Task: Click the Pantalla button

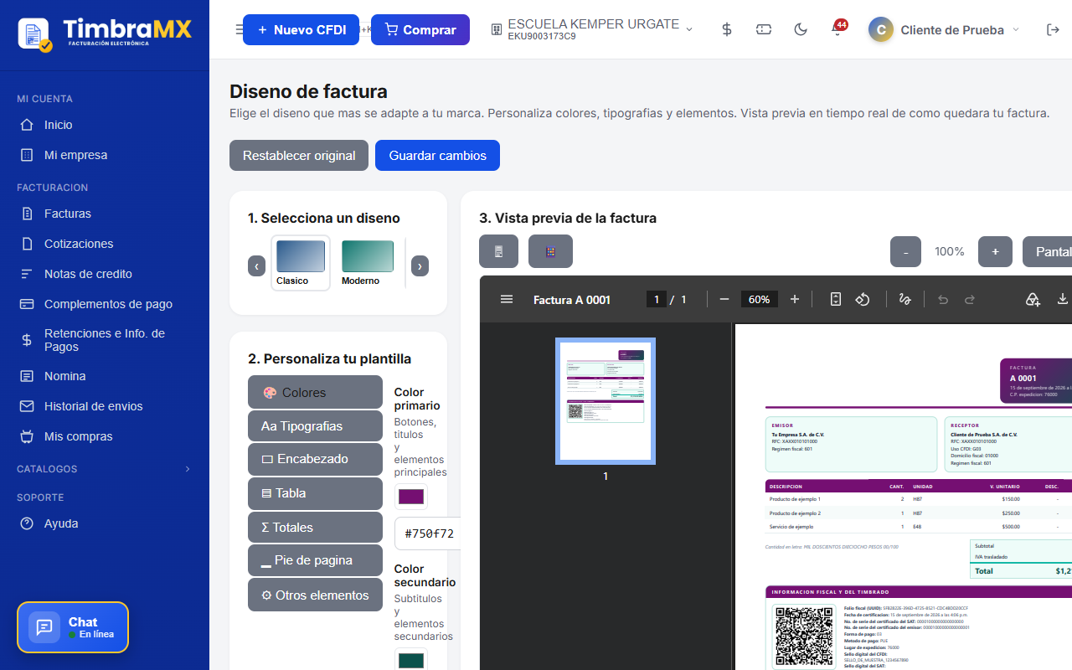Action: coord(1047,251)
